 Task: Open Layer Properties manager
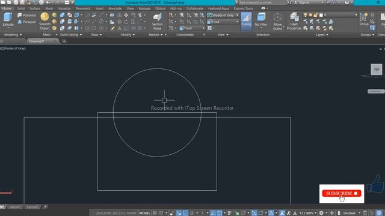click(294, 22)
